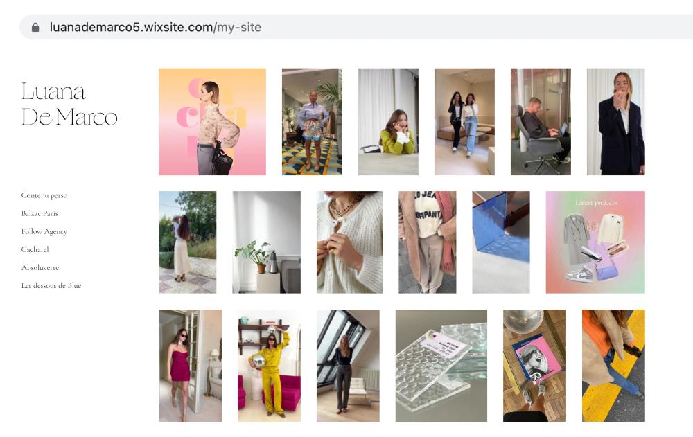The width and height of the screenshot is (693, 437).
Task: Open the Latest projects collage thumbnail
Action: [595, 242]
